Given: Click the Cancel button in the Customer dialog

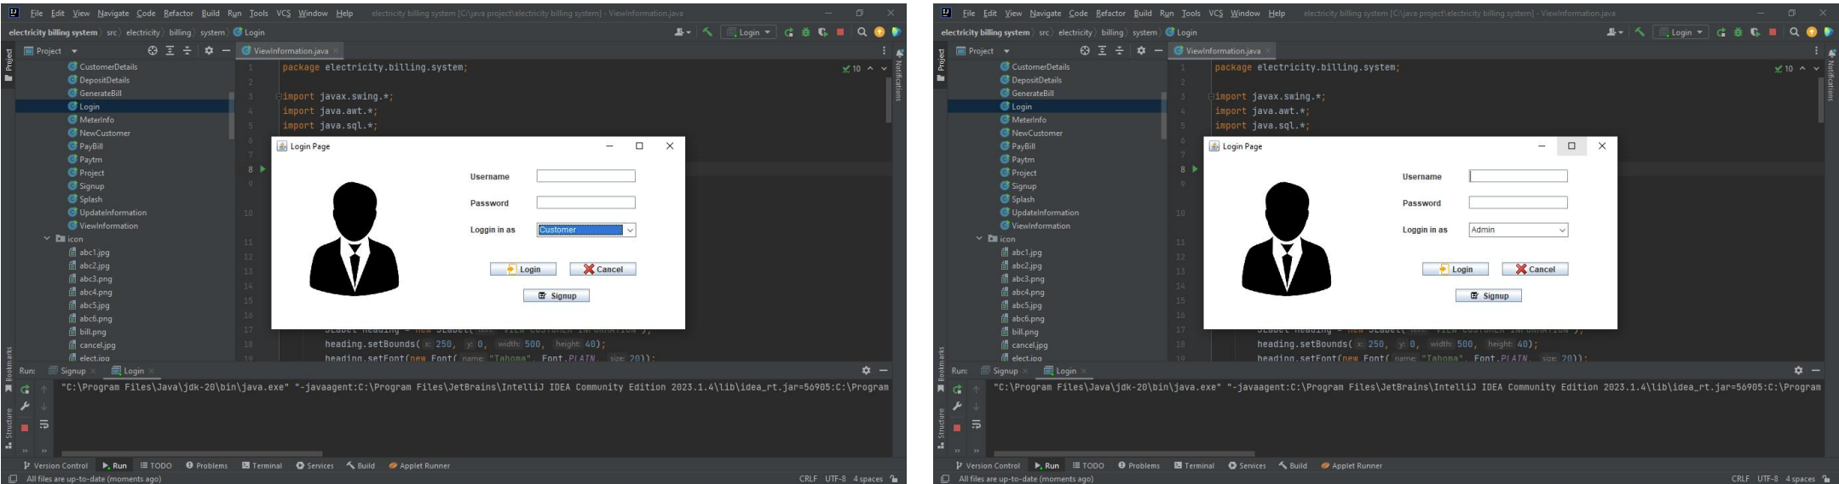Looking at the screenshot, I should [x=602, y=269].
